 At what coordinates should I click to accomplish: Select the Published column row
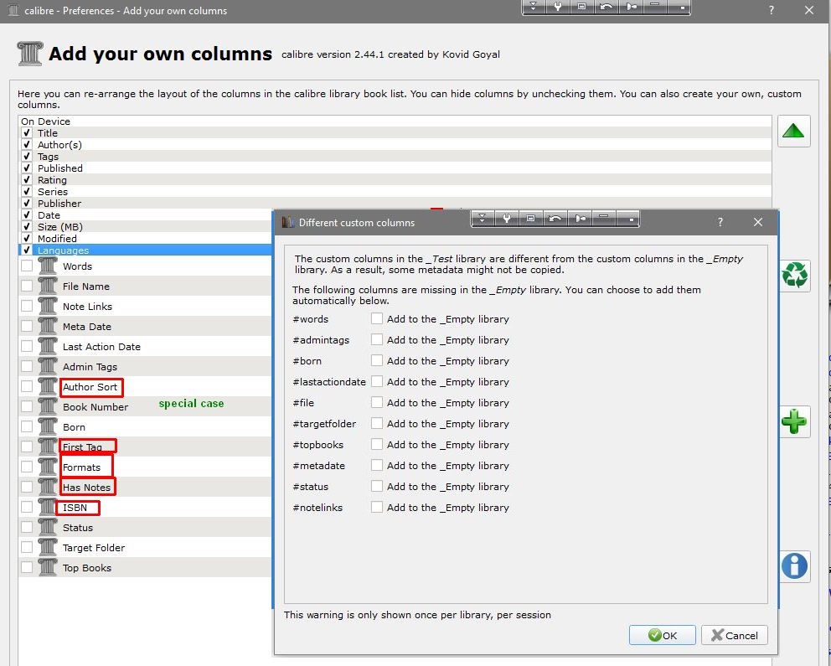click(x=395, y=168)
